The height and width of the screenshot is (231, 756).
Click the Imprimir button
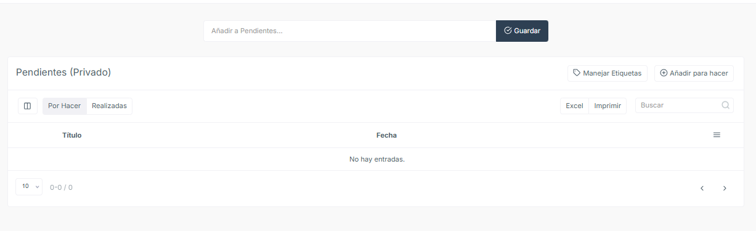[608, 106]
